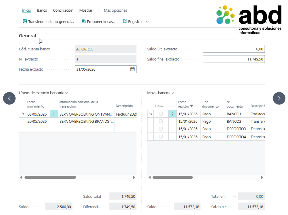The height and width of the screenshot is (215, 288).
Task: Open the Inicio tab
Action: (x=27, y=10)
